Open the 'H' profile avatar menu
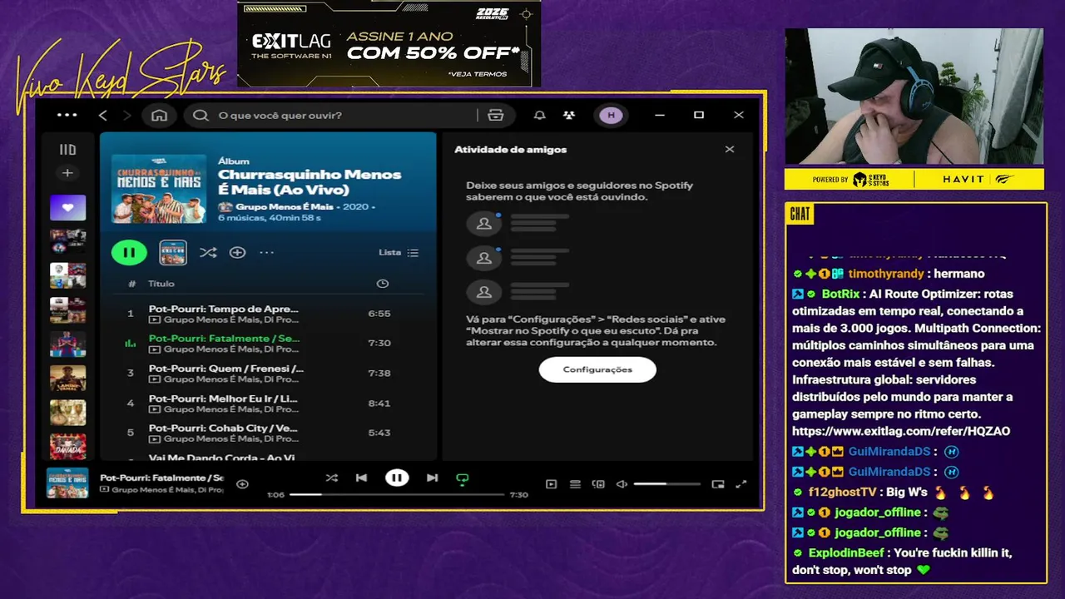Viewport: 1065px width, 599px height. point(611,115)
